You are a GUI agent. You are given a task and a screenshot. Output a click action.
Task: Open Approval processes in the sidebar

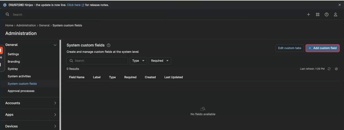pyautogui.click(x=21, y=91)
